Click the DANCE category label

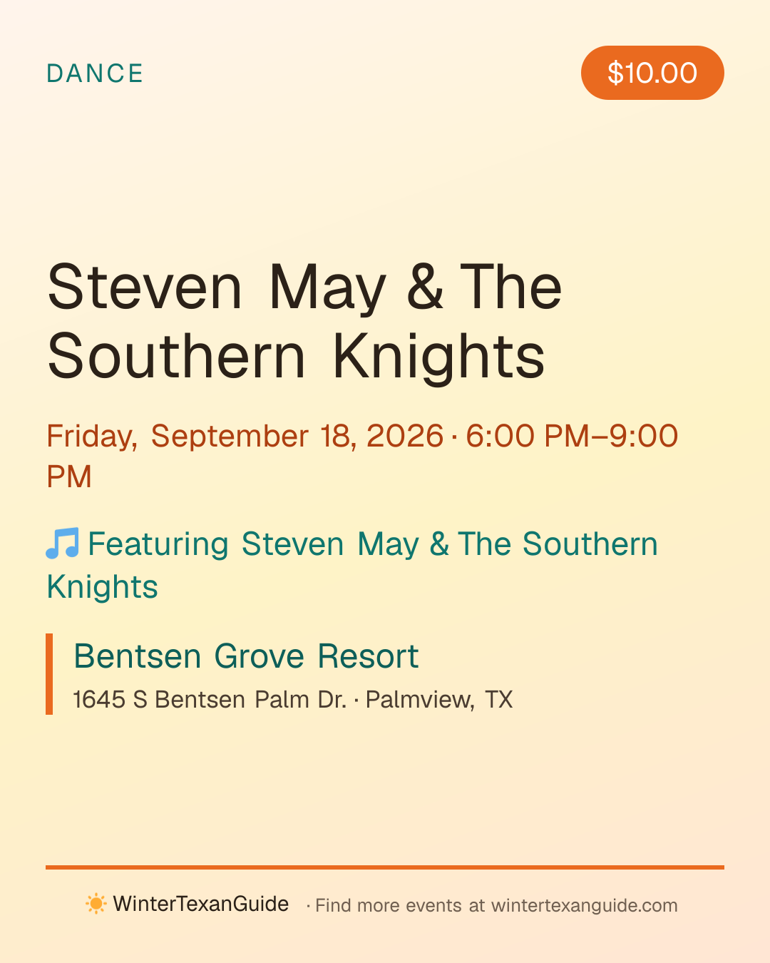coord(95,73)
